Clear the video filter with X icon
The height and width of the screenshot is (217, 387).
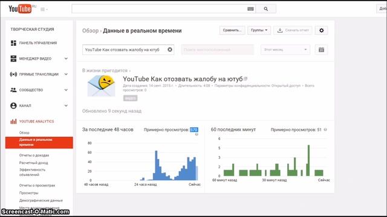[x=170, y=49]
